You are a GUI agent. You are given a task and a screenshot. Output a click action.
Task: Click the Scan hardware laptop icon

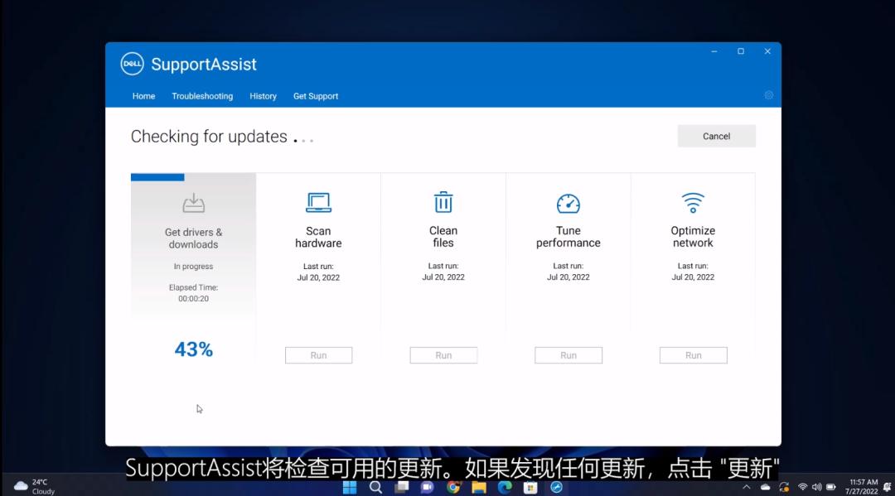318,201
